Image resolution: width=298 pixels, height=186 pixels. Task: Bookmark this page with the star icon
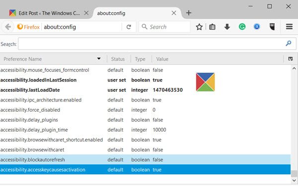(x=199, y=27)
